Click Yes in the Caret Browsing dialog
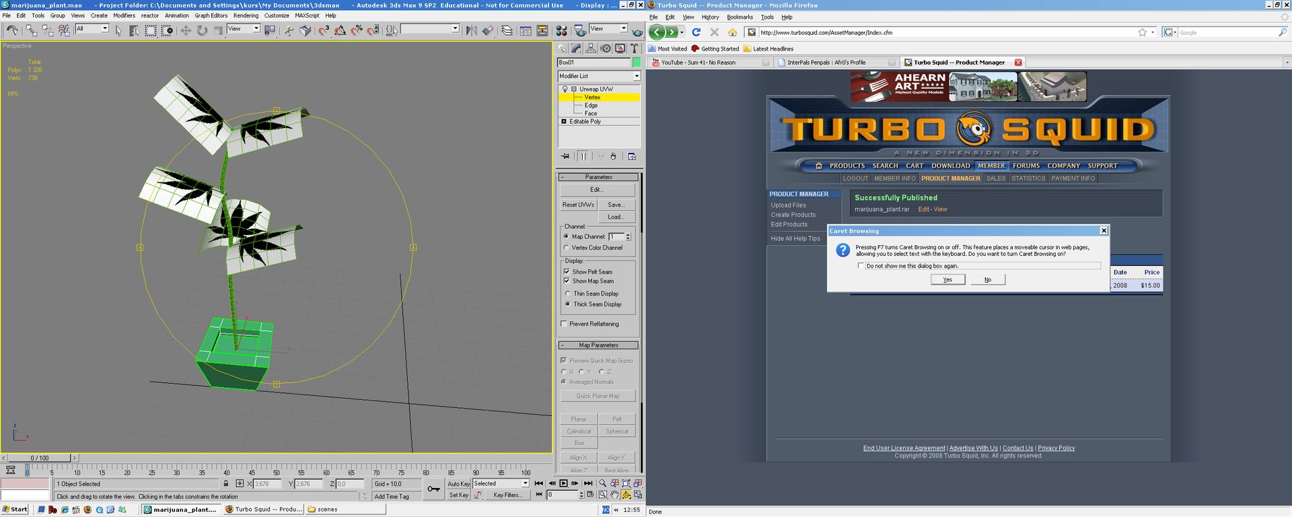1292x517 pixels. (x=947, y=279)
